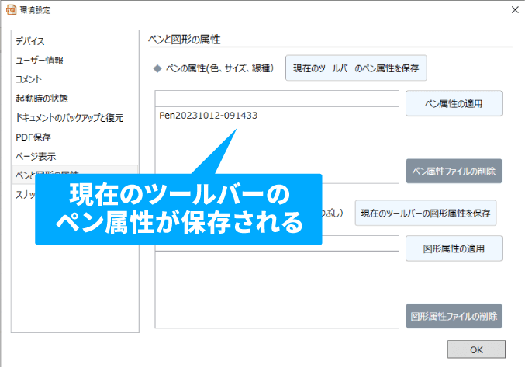
Task: Save shape attributes with 現在のツールバーの図形属性を保存
Action: click(x=426, y=213)
